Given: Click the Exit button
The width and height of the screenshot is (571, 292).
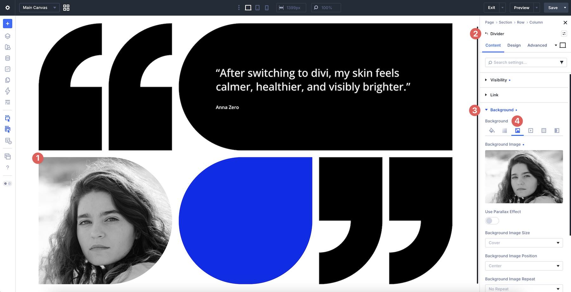Looking at the screenshot, I should (x=491, y=8).
